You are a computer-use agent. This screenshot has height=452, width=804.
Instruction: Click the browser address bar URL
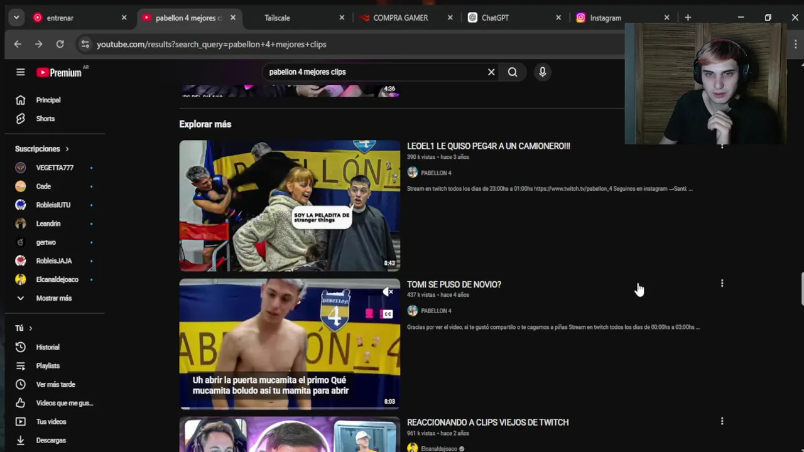[212, 44]
